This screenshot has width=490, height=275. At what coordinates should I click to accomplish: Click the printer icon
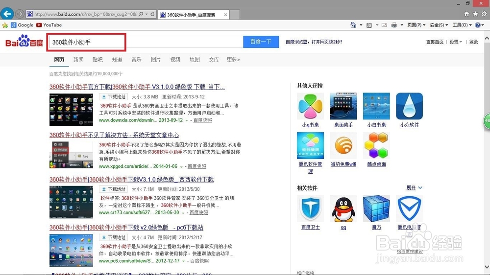[x=394, y=25]
